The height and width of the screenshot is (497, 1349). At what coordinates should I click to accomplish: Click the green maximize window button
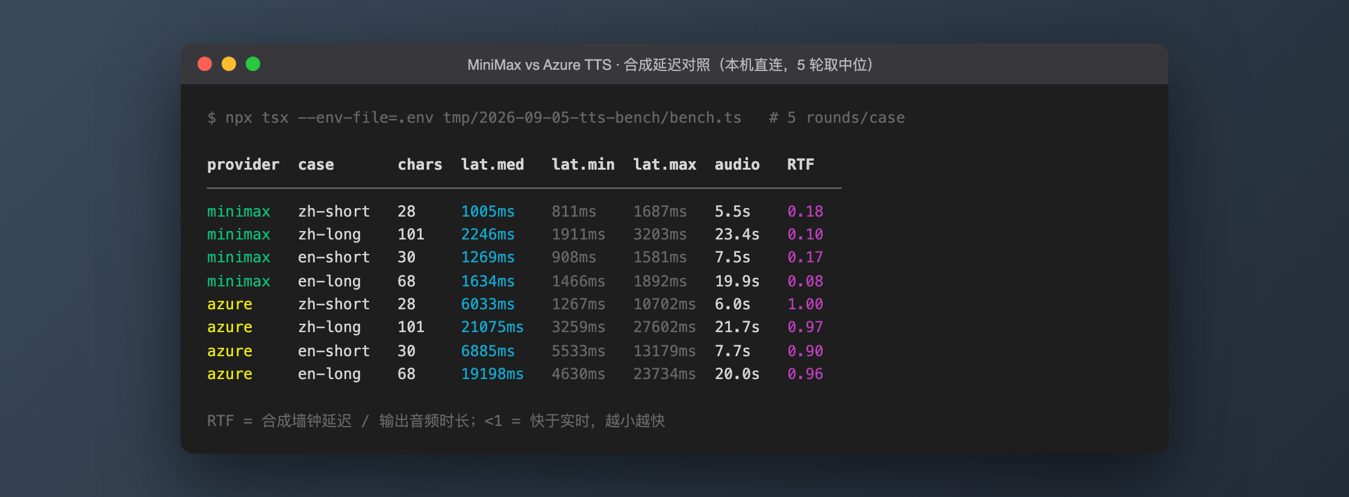click(x=253, y=64)
